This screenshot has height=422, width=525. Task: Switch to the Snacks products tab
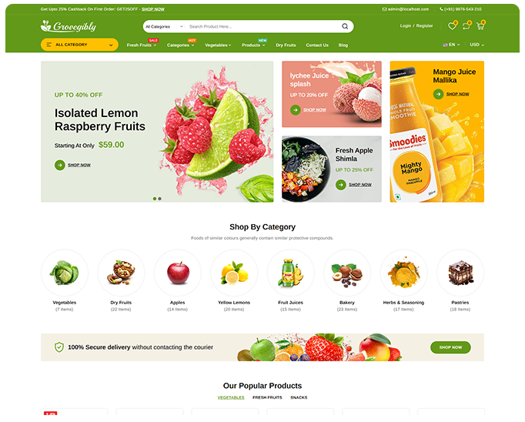(x=299, y=397)
